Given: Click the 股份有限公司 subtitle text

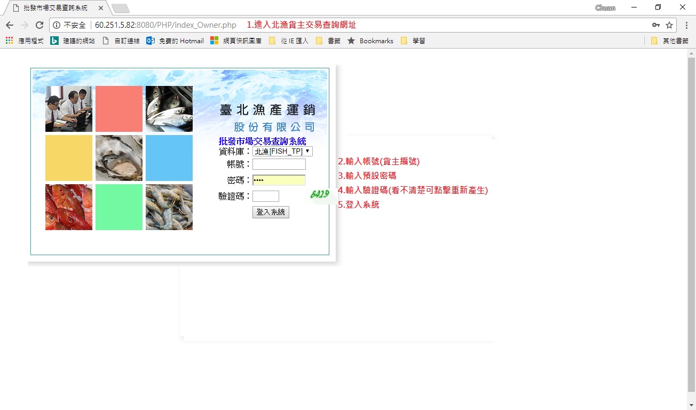Looking at the screenshot, I should click(274, 127).
